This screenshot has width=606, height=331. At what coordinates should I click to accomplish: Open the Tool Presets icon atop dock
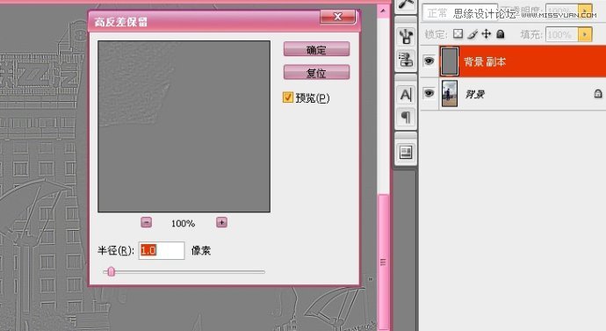pyautogui.click(x=406, y=5)
